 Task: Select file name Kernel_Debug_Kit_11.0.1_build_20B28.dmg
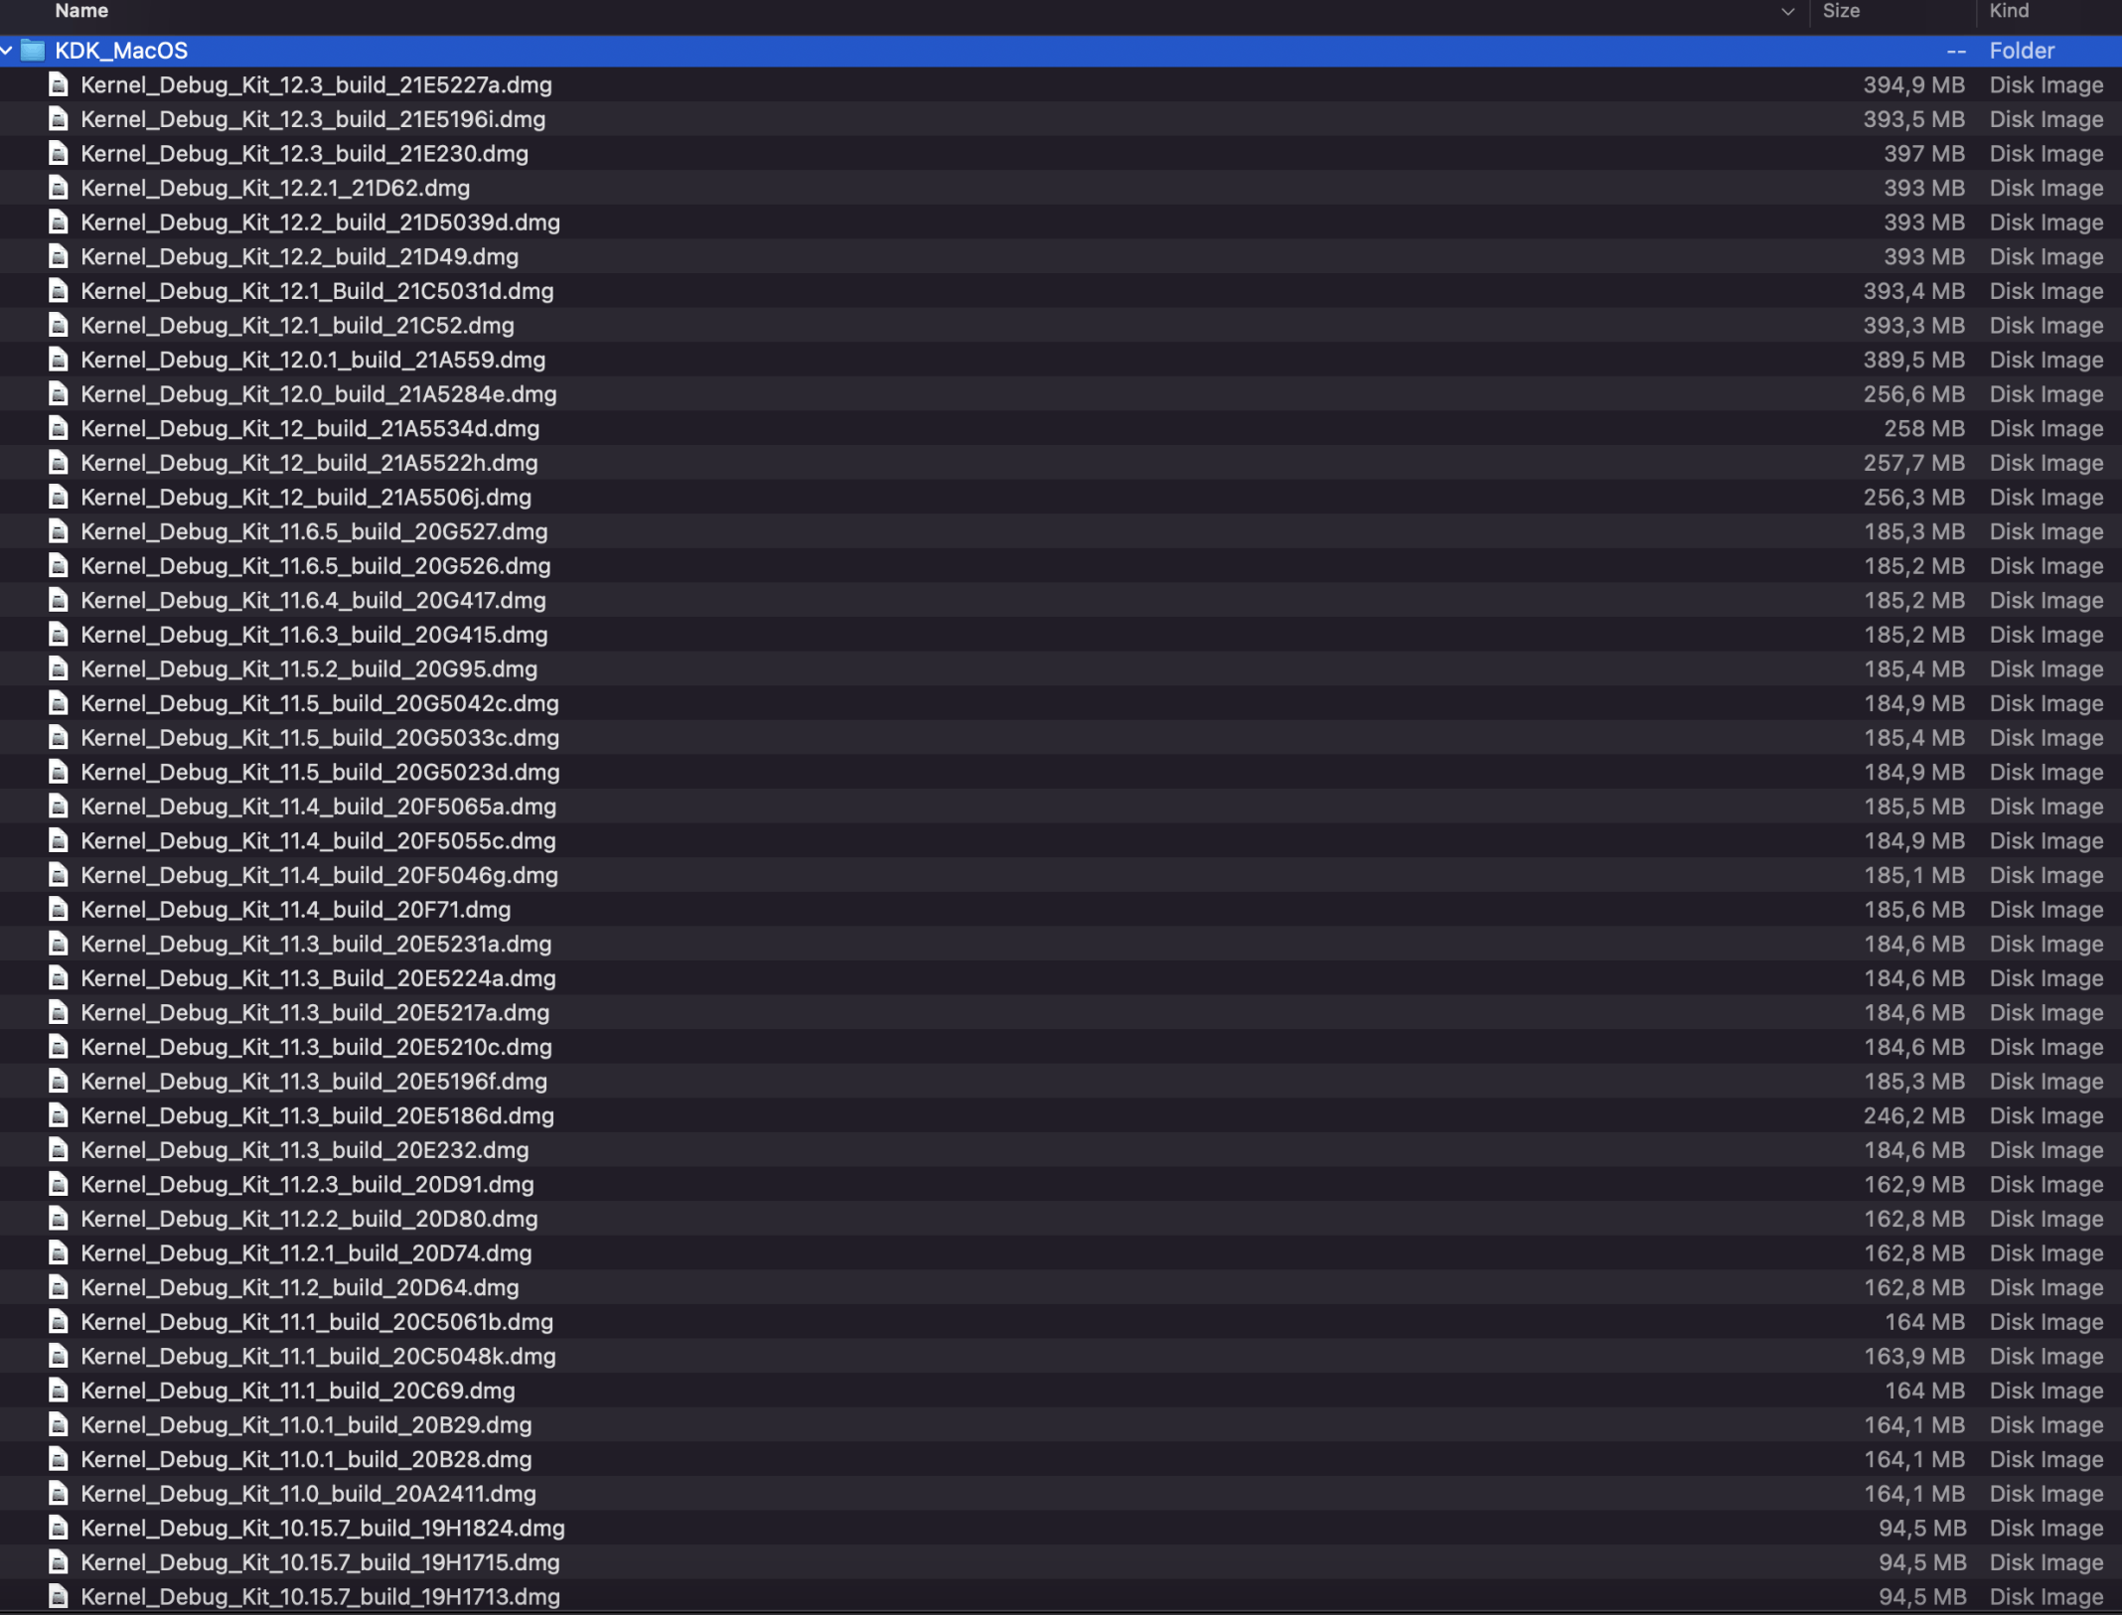click(x=306, y=1460)
